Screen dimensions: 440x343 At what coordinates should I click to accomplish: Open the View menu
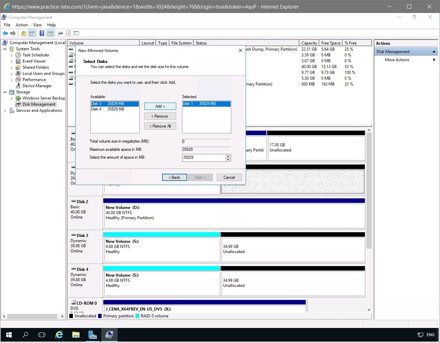[x=37, y=25]
